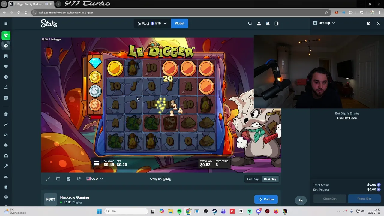The width and height of the screenshot is (384, 216).
Task: Open Steam from the taskbar
Action: 214,211
